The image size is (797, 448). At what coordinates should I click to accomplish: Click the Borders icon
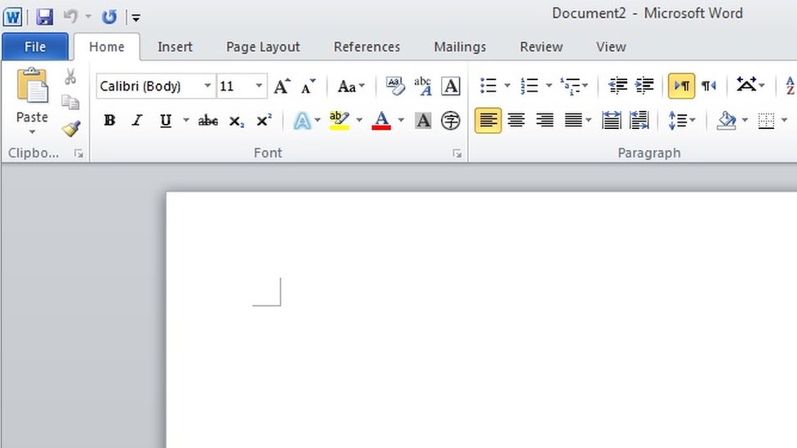click(766, 121)
